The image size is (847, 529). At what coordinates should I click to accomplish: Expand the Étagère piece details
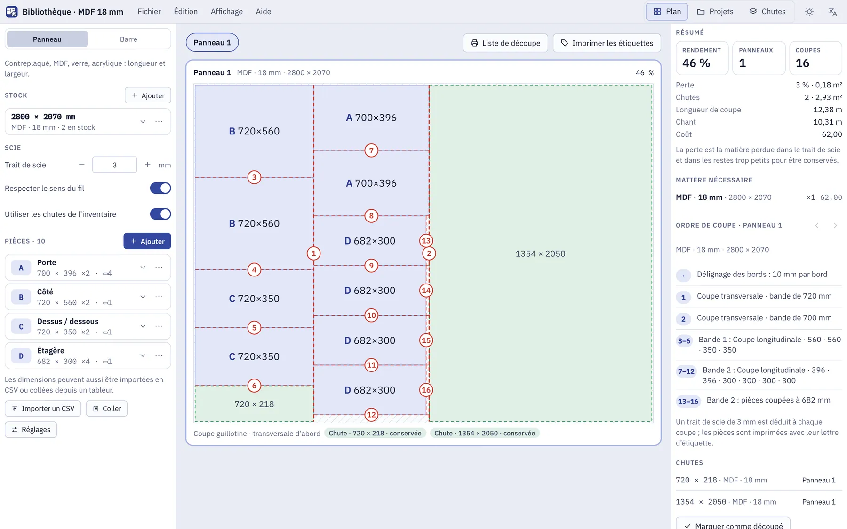[x=143, y=355]
